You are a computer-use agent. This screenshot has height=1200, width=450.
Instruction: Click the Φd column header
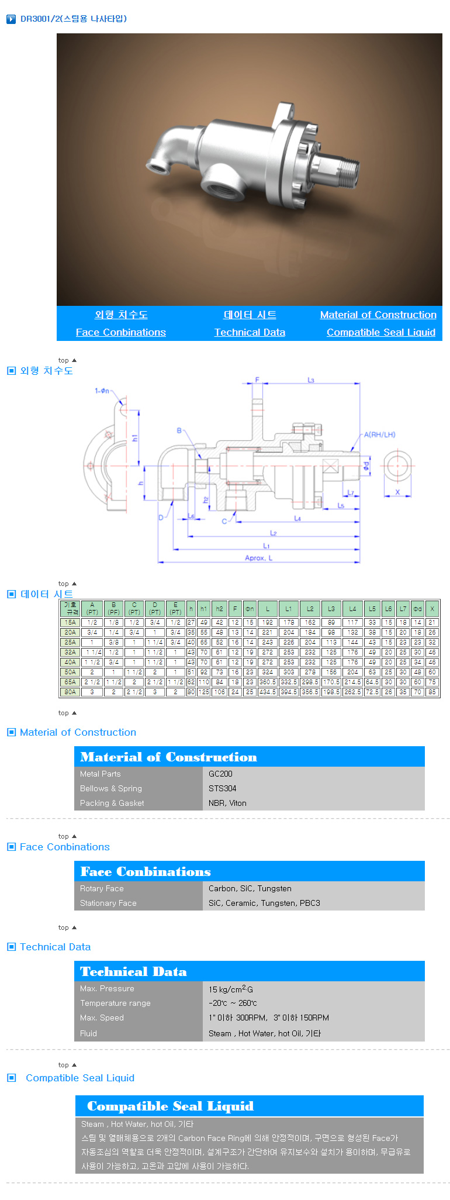(x=417, y=608)
